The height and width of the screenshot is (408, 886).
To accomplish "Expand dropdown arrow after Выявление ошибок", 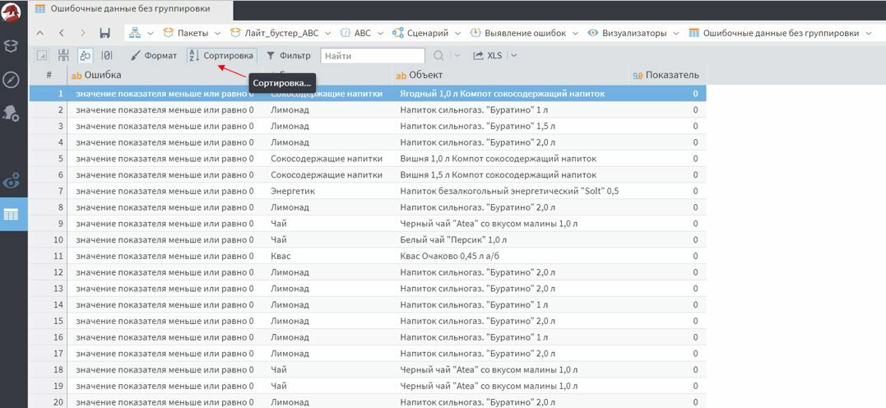I will coord(575,33).
